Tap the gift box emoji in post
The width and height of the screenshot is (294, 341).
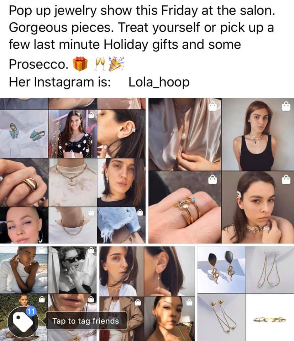[80, 64]
